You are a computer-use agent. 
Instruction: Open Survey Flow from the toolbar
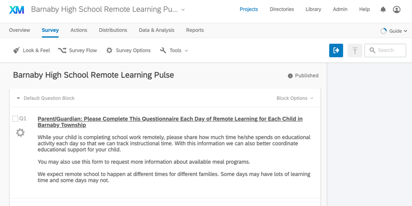(78, 50)
